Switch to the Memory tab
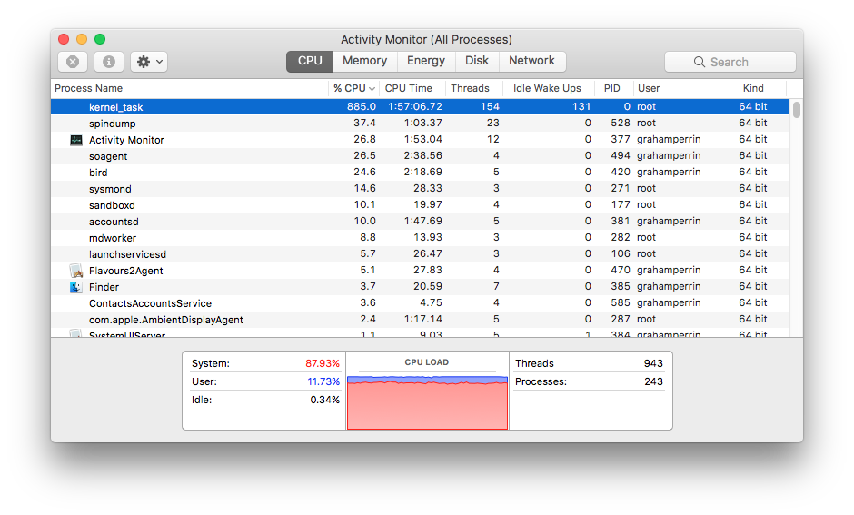Viewport: 854px width, 515px height. point(365,61)
